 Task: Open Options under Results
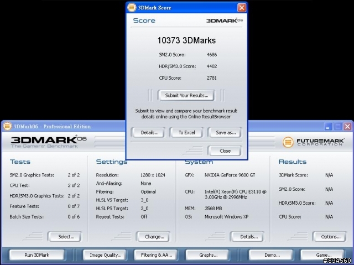click(329, 237)
